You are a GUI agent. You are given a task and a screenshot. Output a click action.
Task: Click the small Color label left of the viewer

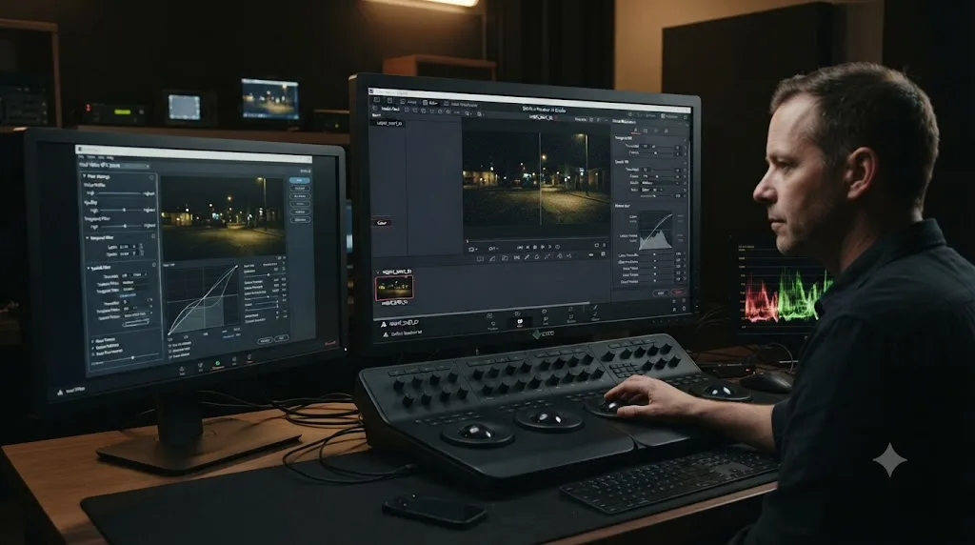pos(381,223)
